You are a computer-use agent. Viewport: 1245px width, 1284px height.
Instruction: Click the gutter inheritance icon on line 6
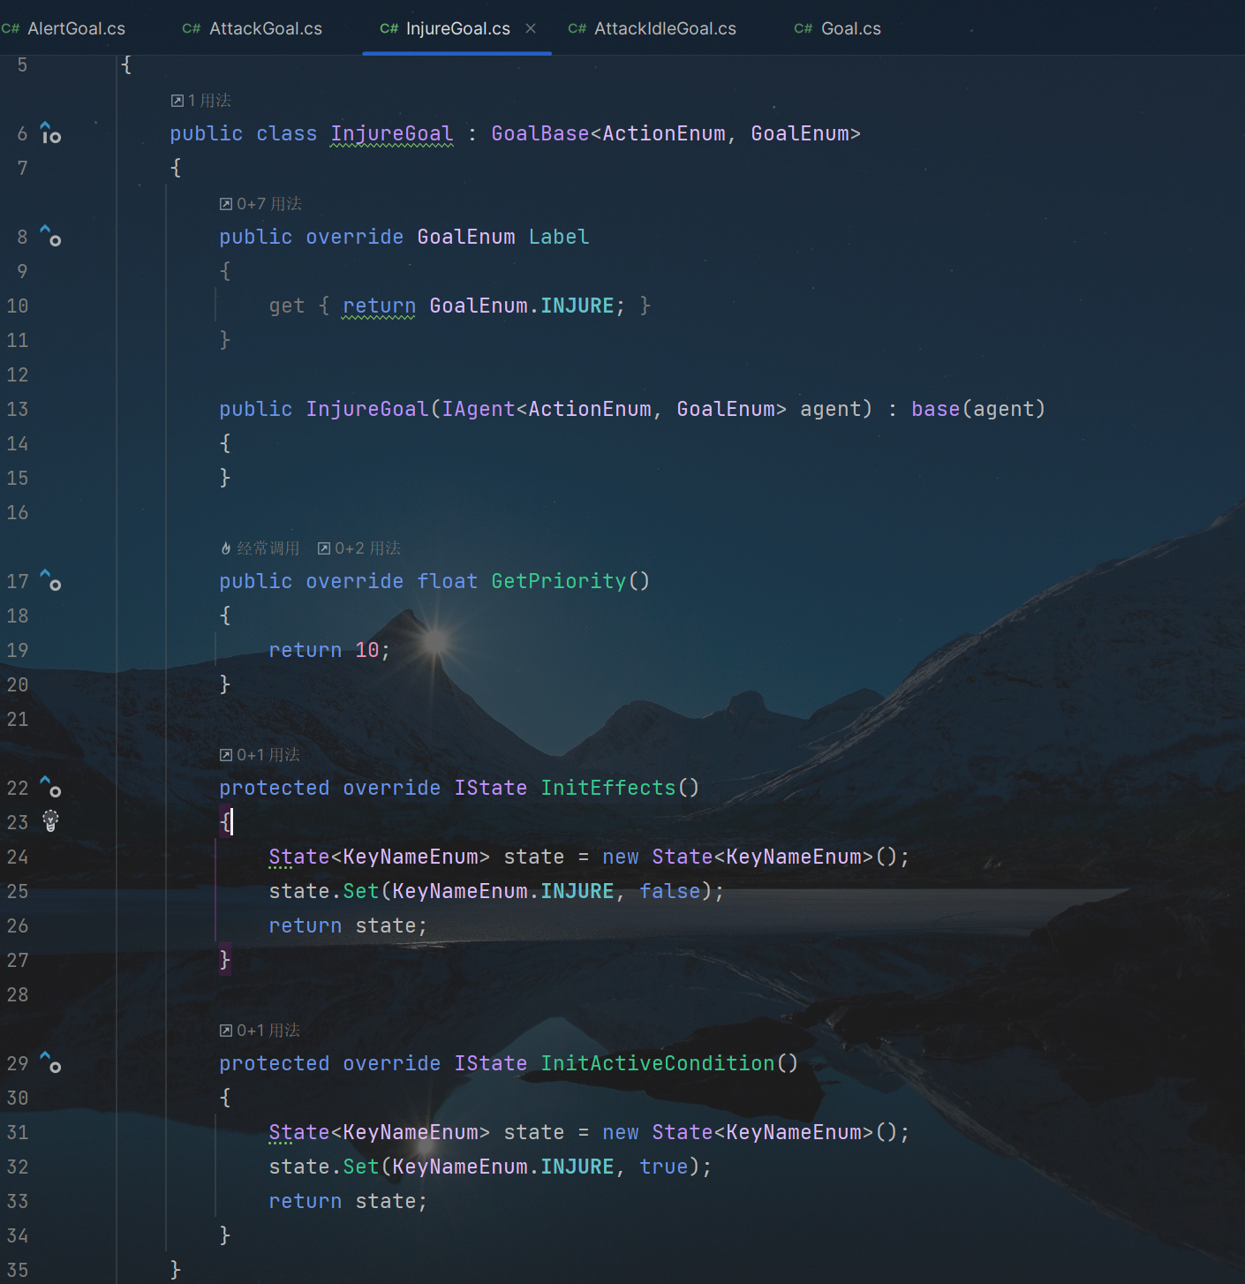point(50,133)
